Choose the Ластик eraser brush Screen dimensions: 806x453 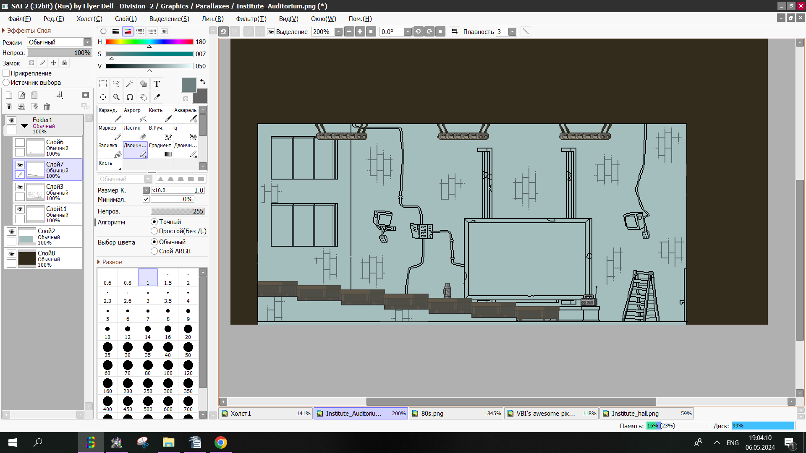[x=135, y=132]
